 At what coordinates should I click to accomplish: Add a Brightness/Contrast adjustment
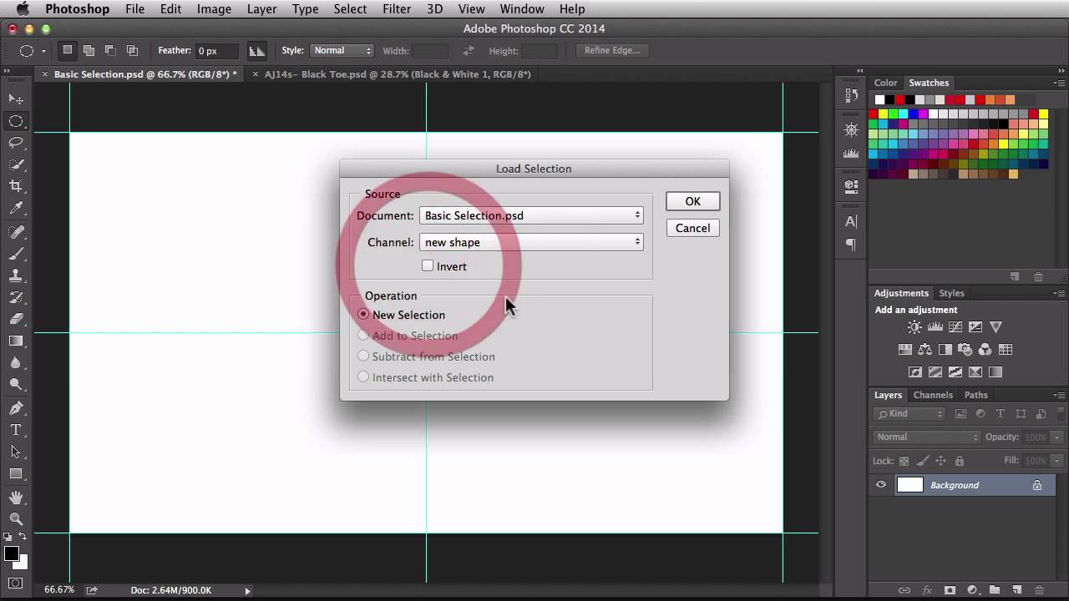tap(914, 327)
